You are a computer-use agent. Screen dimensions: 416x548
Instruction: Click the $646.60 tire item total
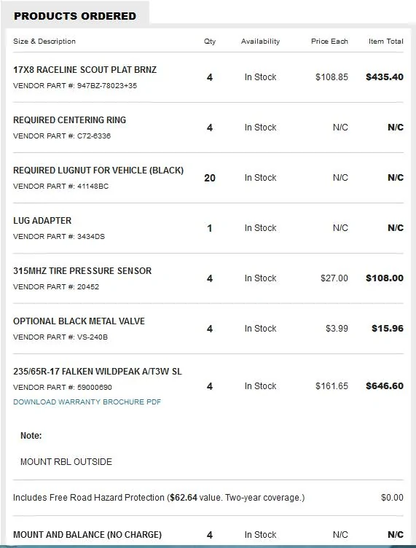[x=385, y=385]
